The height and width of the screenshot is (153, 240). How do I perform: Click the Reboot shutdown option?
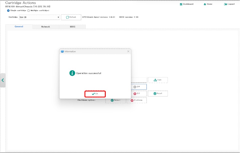coord(115,100)
